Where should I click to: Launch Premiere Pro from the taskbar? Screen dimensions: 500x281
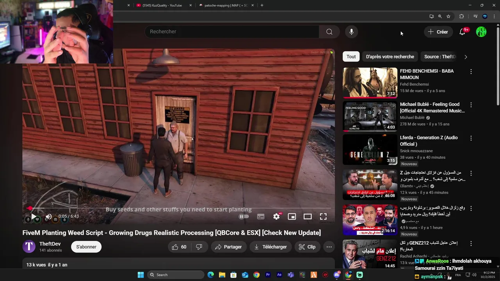268,275
